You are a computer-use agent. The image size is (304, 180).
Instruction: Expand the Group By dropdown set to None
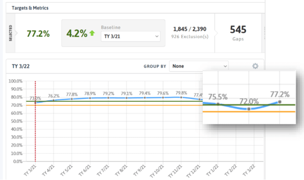(199, 66)
